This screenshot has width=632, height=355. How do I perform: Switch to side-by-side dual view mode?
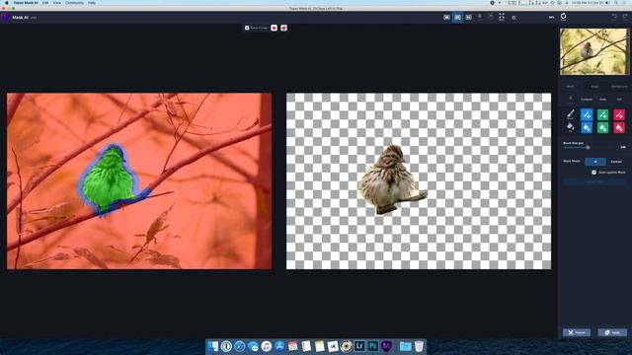pyautogui.click(x=457, y=18)
